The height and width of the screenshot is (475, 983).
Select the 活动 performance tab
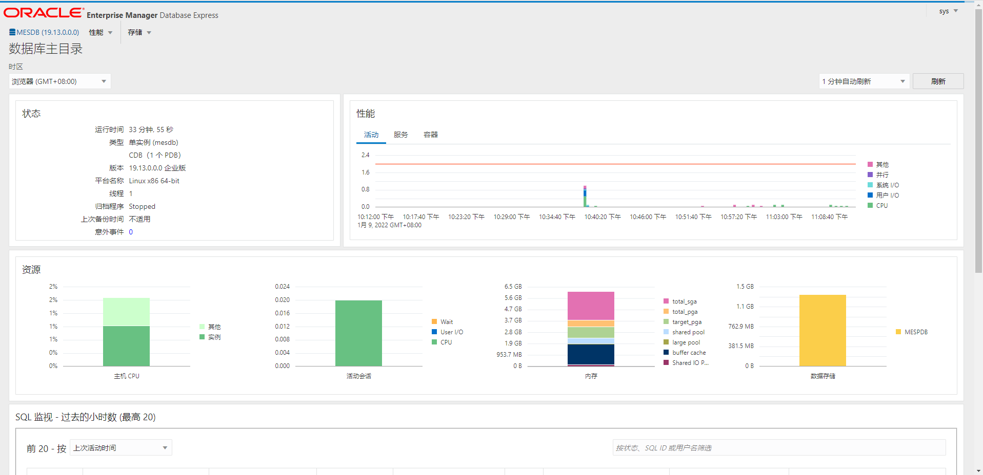pyautogui.click(x=371, y=135)
